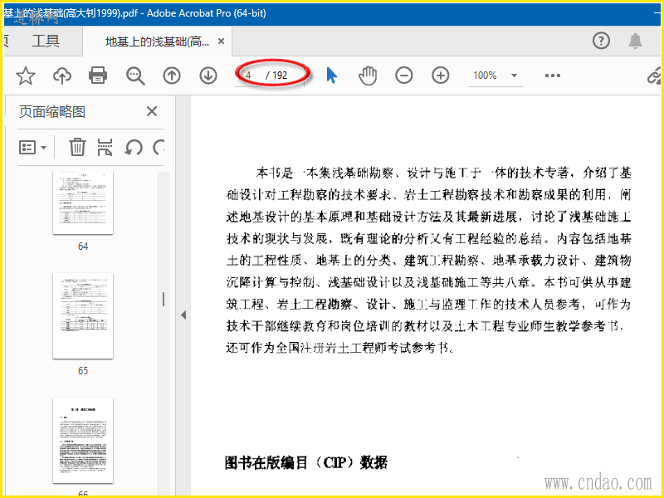
Task: Close the 页面缩略图 panel
Action: pos(152,112)
